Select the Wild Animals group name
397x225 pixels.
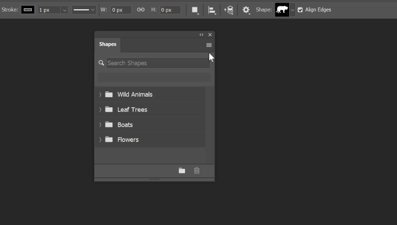click(135, 95)
